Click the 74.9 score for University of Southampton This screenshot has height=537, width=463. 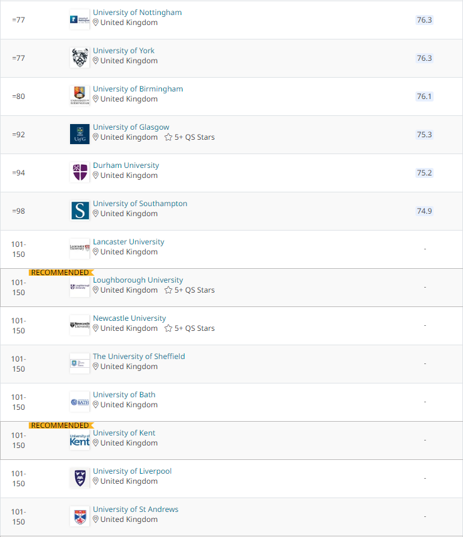coord(424,211)
